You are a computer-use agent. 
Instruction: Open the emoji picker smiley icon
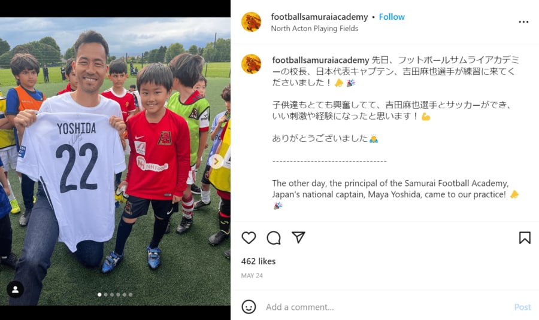pos(249,307)
